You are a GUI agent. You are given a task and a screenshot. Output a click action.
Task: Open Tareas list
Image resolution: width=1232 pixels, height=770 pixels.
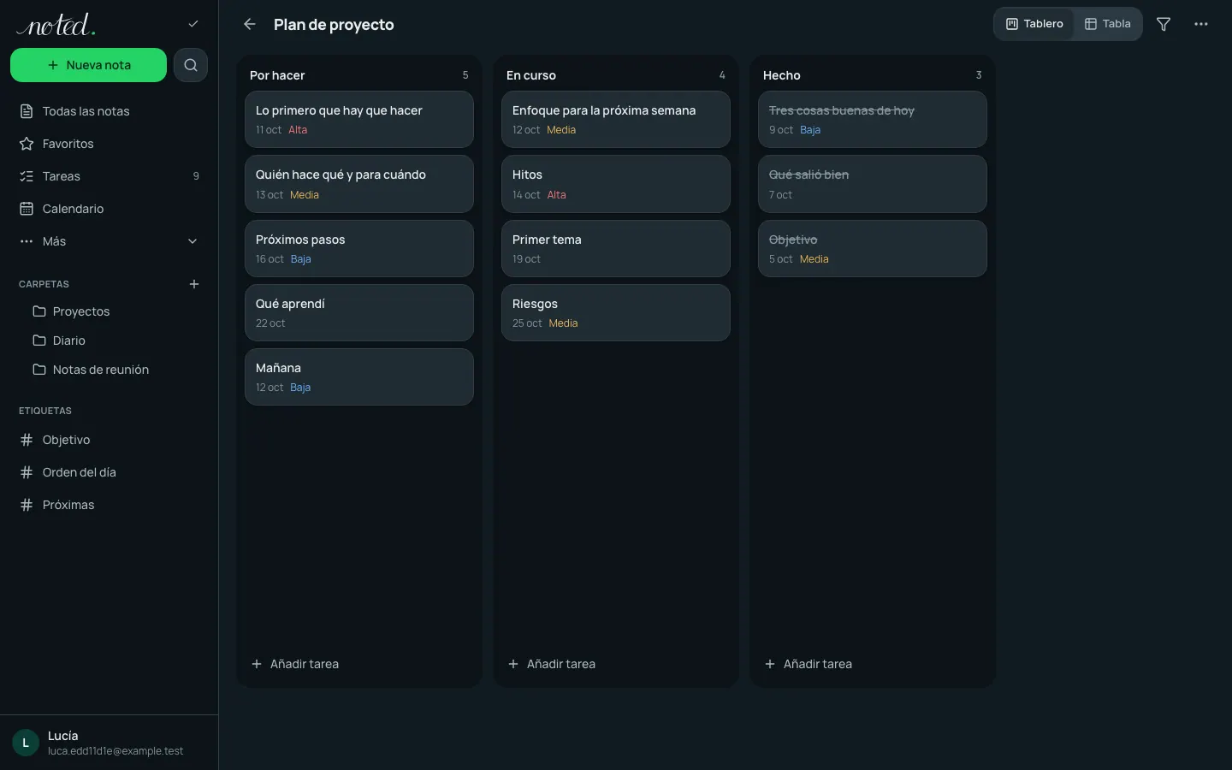click(x=110, y=176)
